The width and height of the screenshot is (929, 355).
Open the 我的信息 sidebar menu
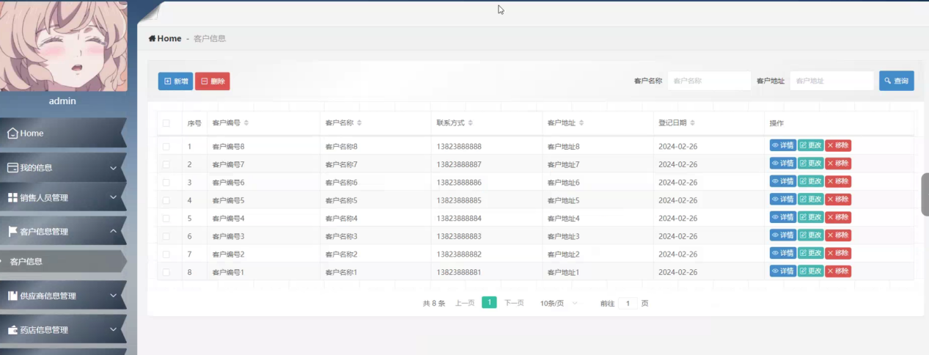click(x=63, y=168)
